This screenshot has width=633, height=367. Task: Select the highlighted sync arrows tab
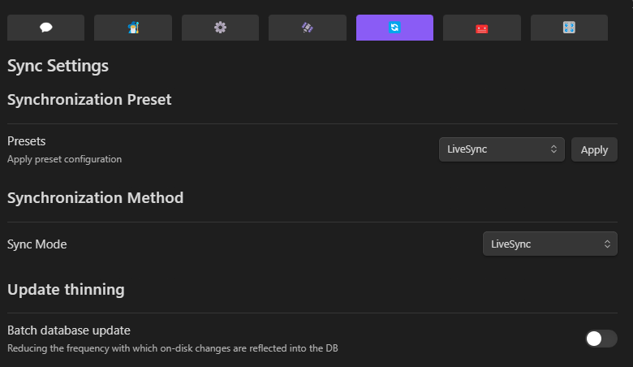pyautogui.click(x=394, y=28)
